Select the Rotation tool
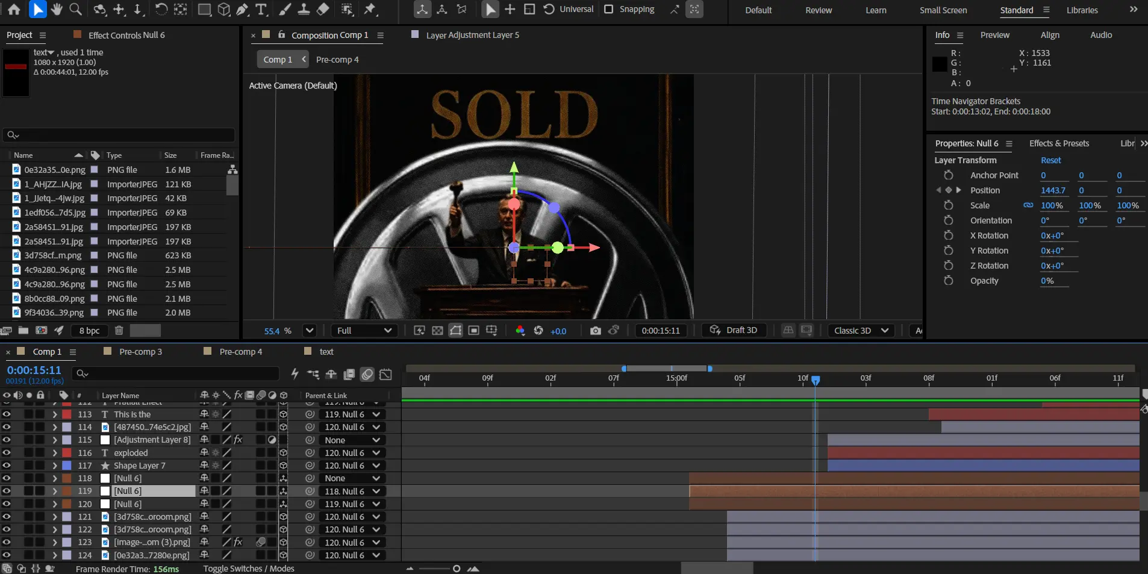The width and height of the screenshot is (1148, 574). click(x=161, y=9)
